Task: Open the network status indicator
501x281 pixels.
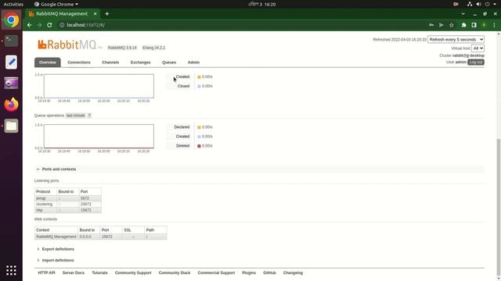Action: click(x=470, y=4)
